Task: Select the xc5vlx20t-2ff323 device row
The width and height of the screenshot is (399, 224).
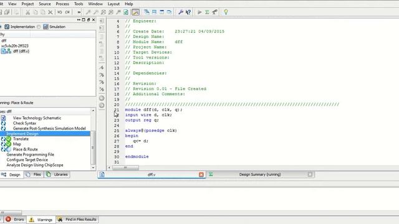Action: click(15, 45)
